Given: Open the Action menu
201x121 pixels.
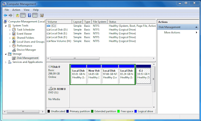Looking at the screenshot, I should pos(16,10).
